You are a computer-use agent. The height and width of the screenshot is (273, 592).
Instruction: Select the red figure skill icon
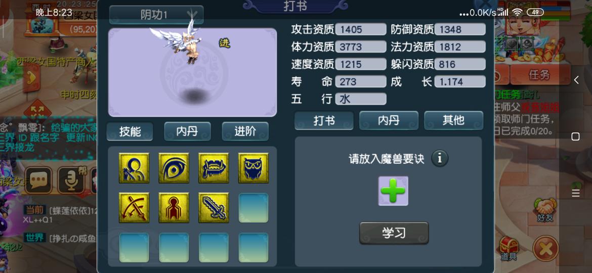coord(174,208)
